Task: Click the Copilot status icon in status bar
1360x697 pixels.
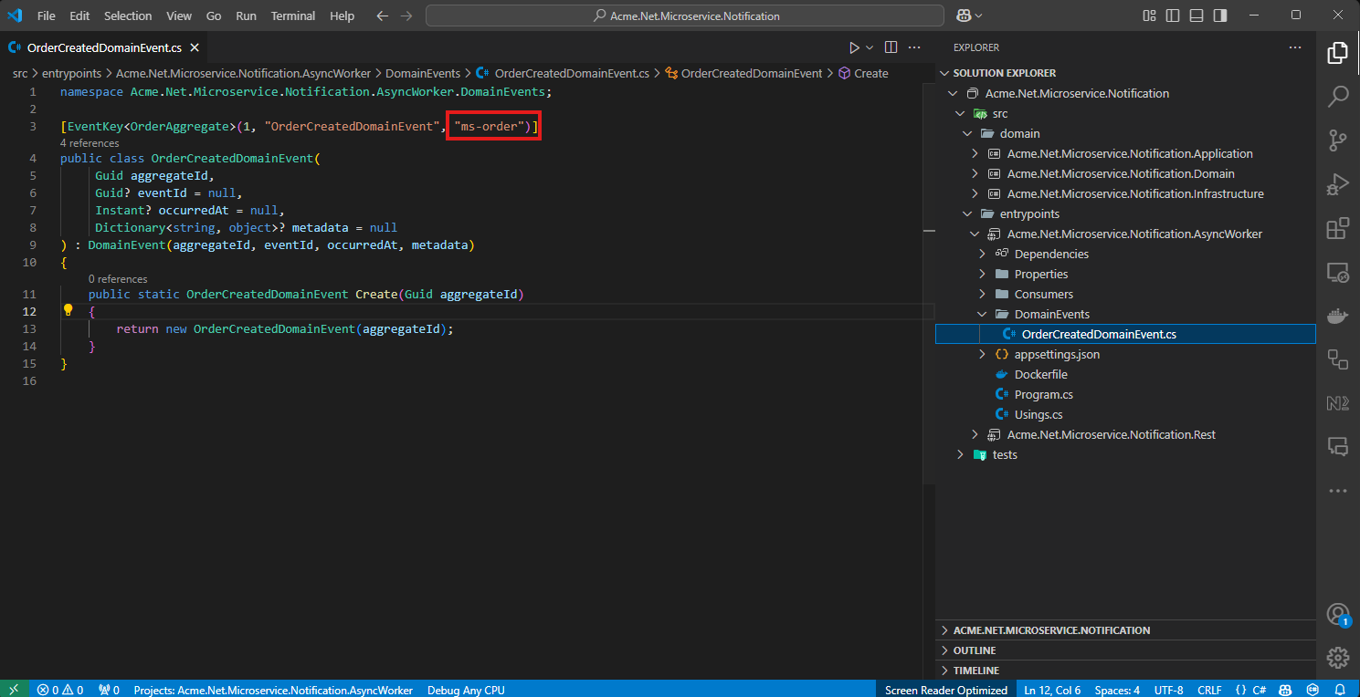Action: coord(1285,690)
